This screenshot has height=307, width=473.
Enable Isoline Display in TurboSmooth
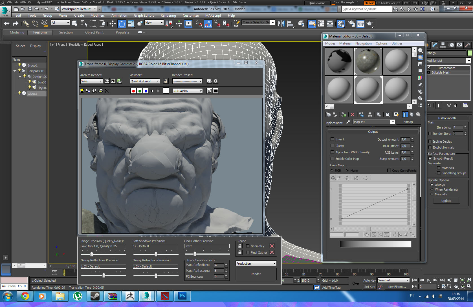[430, 142]
